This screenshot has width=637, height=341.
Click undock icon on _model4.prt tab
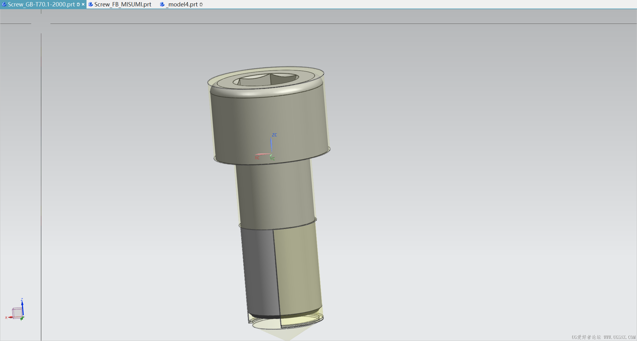201,4
